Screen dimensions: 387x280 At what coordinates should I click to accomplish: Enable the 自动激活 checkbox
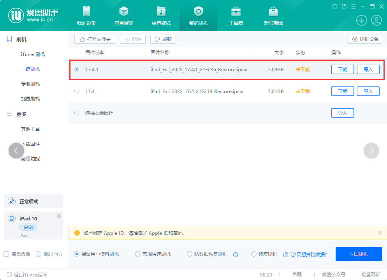click(6, 254)
